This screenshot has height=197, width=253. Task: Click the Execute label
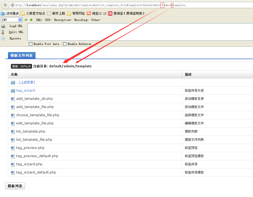(x=15, y=39)
